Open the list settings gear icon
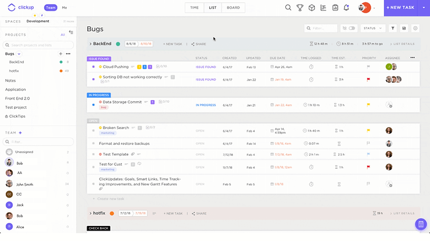This screenshot has width=430, height=241. tap(415, 28)
